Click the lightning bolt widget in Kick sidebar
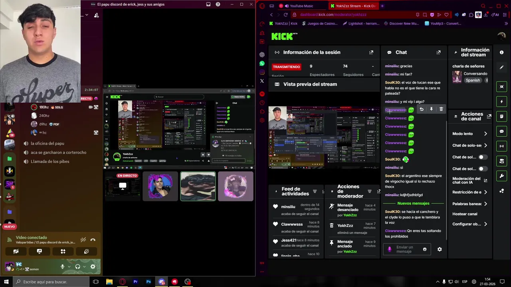This screenshot has width=511, height=287. tap(502, 102)
